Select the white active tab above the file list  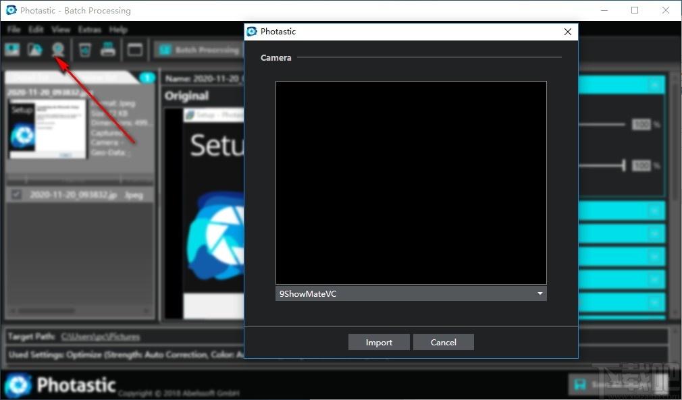[70, 78]
